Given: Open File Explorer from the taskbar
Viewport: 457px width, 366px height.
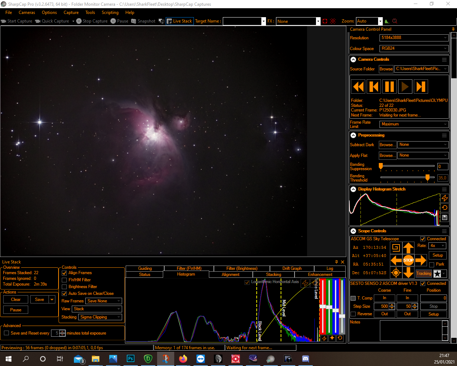Looking at the screenshot, I should [96, 358].
